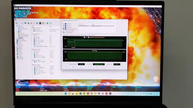Switch to the Voltages tab
This screenshot has height=108, width=193.
click(x=77, y=35)
